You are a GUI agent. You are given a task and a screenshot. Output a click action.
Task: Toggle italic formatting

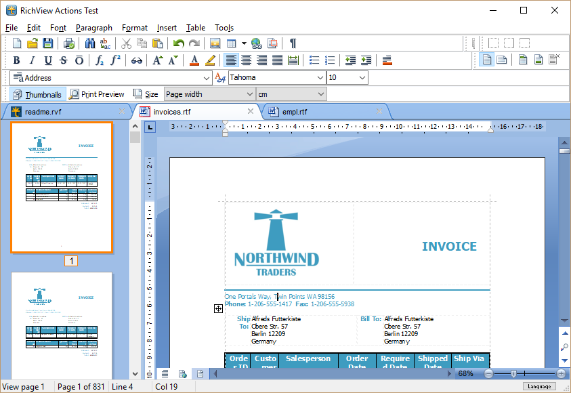click(x=33, y=60)
